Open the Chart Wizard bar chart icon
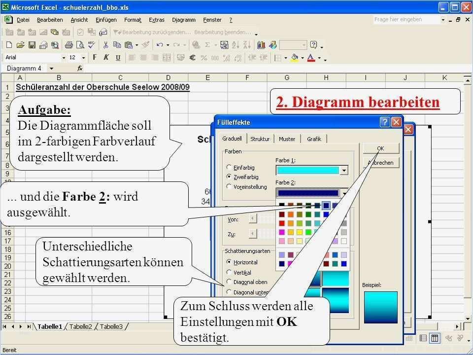473x355 pixels. 261,45
